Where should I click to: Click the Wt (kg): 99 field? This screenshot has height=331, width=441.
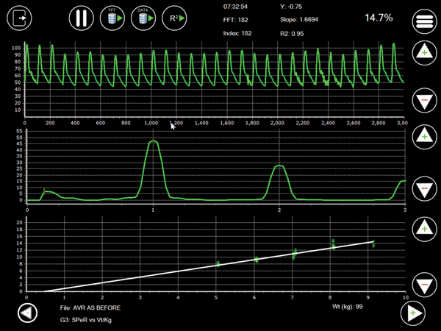[347, 307]
